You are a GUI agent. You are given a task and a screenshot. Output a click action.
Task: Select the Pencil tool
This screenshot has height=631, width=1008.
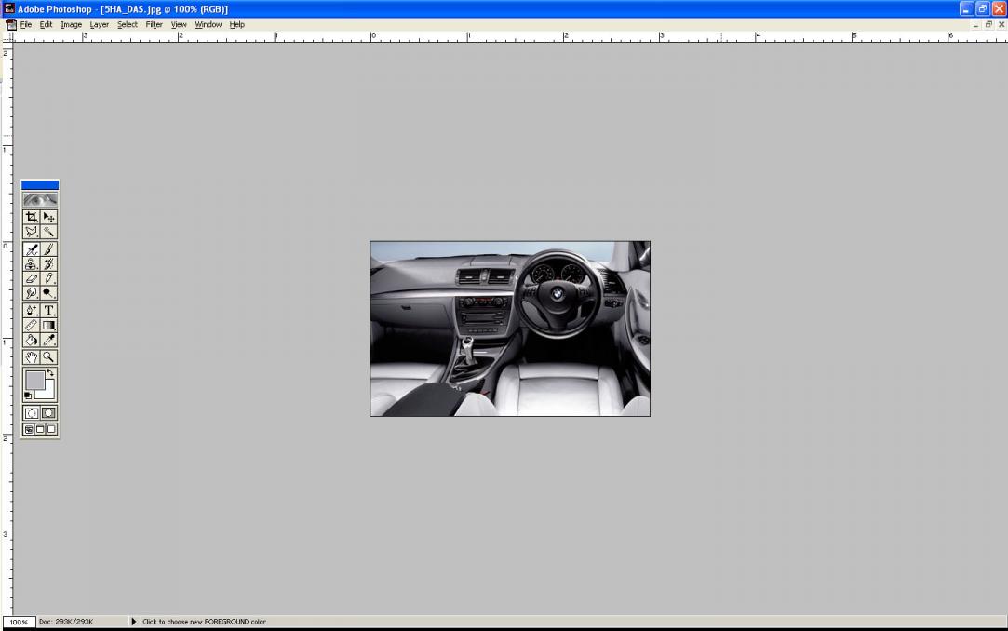[x=48, y=279]
